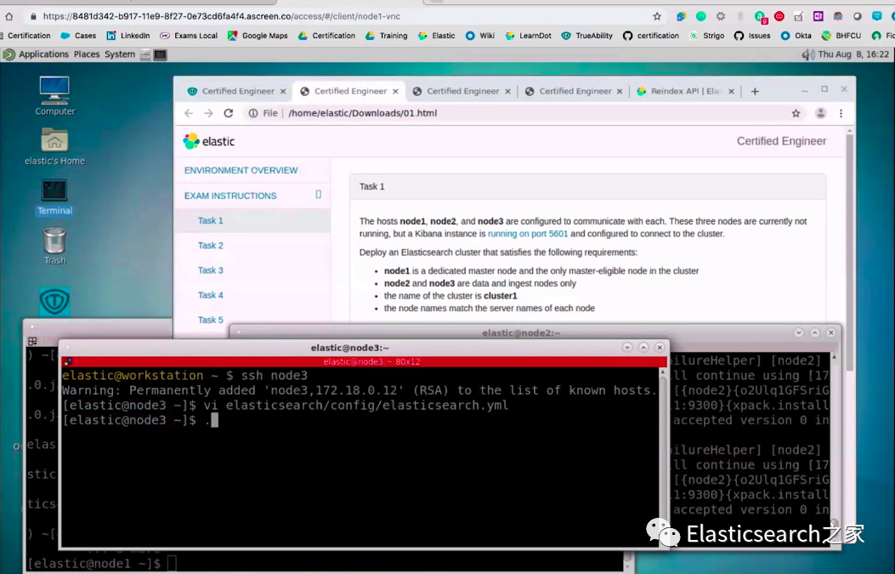Image resolution: width=895 pixels, height=574 pixels.
Task: Open the LinkedIn bookmark
Action: point(127,36)
